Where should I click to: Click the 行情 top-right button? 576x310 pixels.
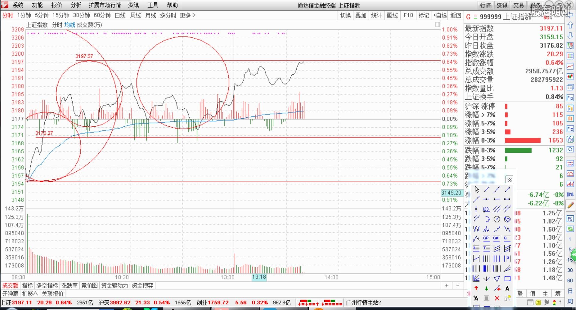coord(485,5)
